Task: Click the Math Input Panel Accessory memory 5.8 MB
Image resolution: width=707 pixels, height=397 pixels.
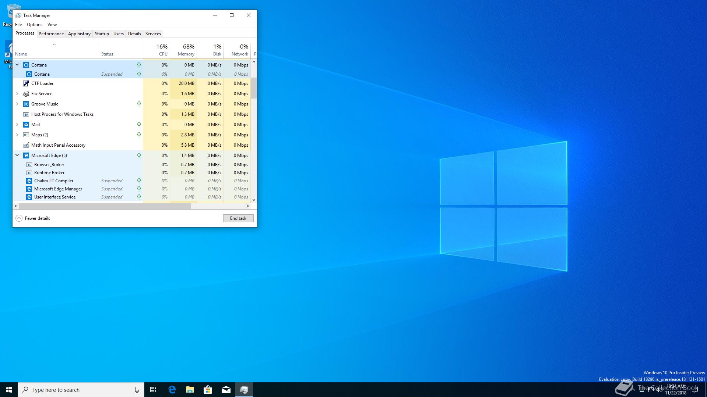Action: (188, 145)
